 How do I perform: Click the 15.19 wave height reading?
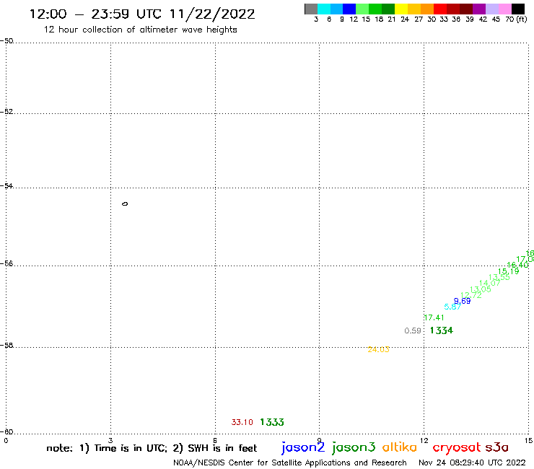click(508, 271)
